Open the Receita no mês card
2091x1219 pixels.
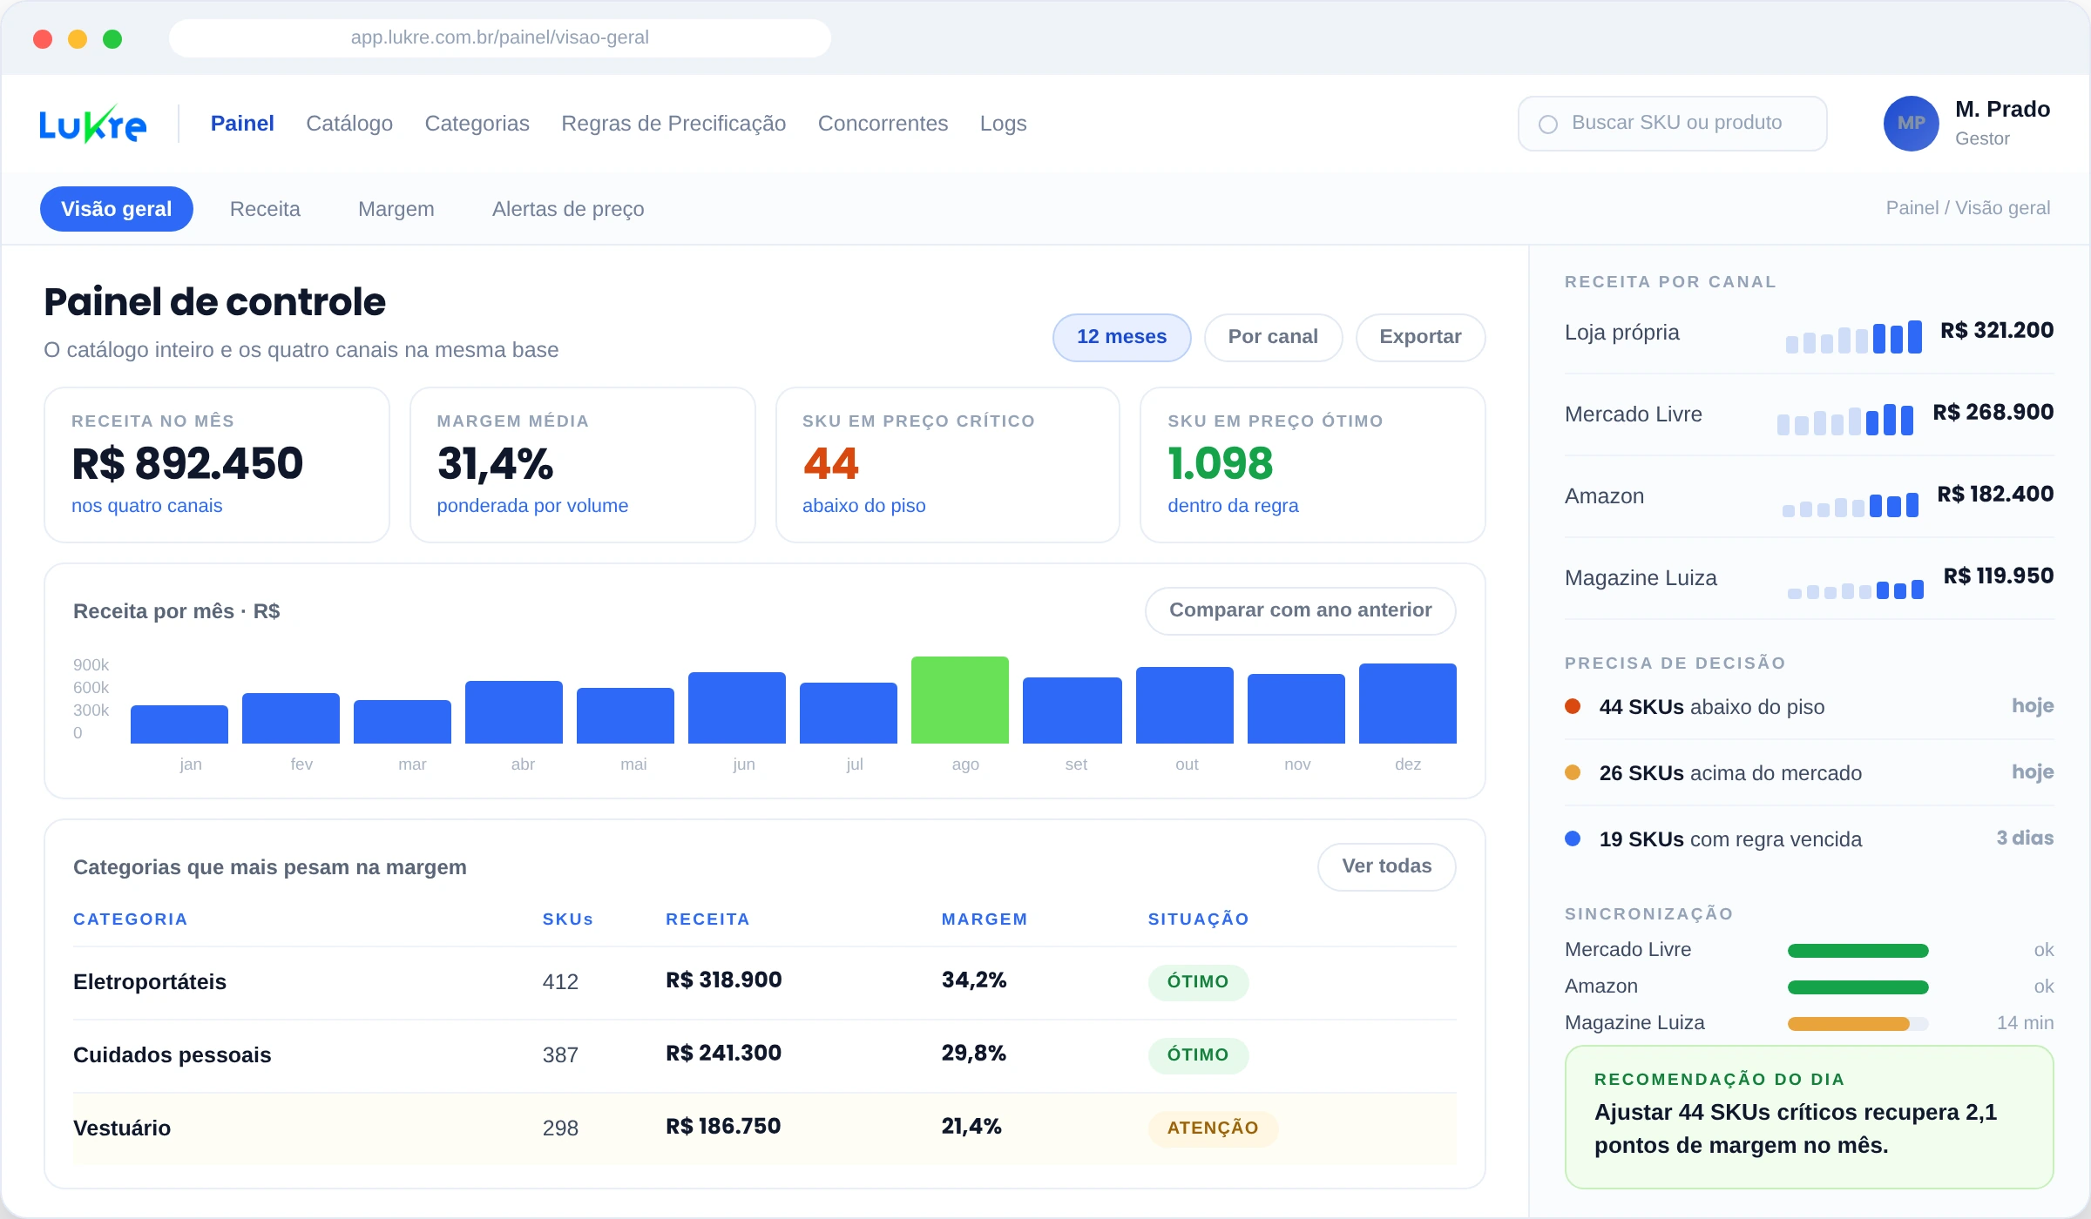pyautogui.click(x=217, y=465)
